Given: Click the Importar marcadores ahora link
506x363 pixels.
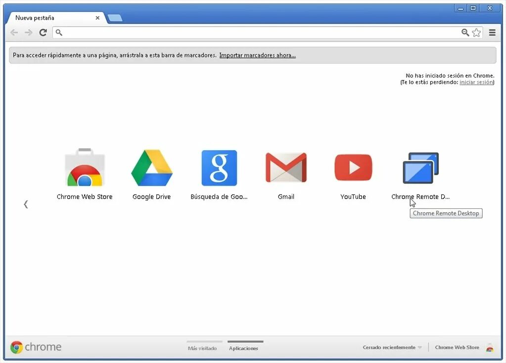Looking at the screenshot, I should [258, 55].
